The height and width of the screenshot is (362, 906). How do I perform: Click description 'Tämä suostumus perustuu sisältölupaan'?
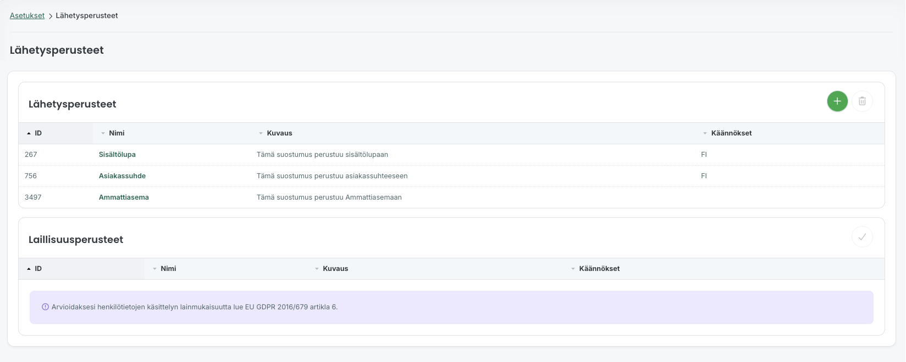click(x=322, y=155)
